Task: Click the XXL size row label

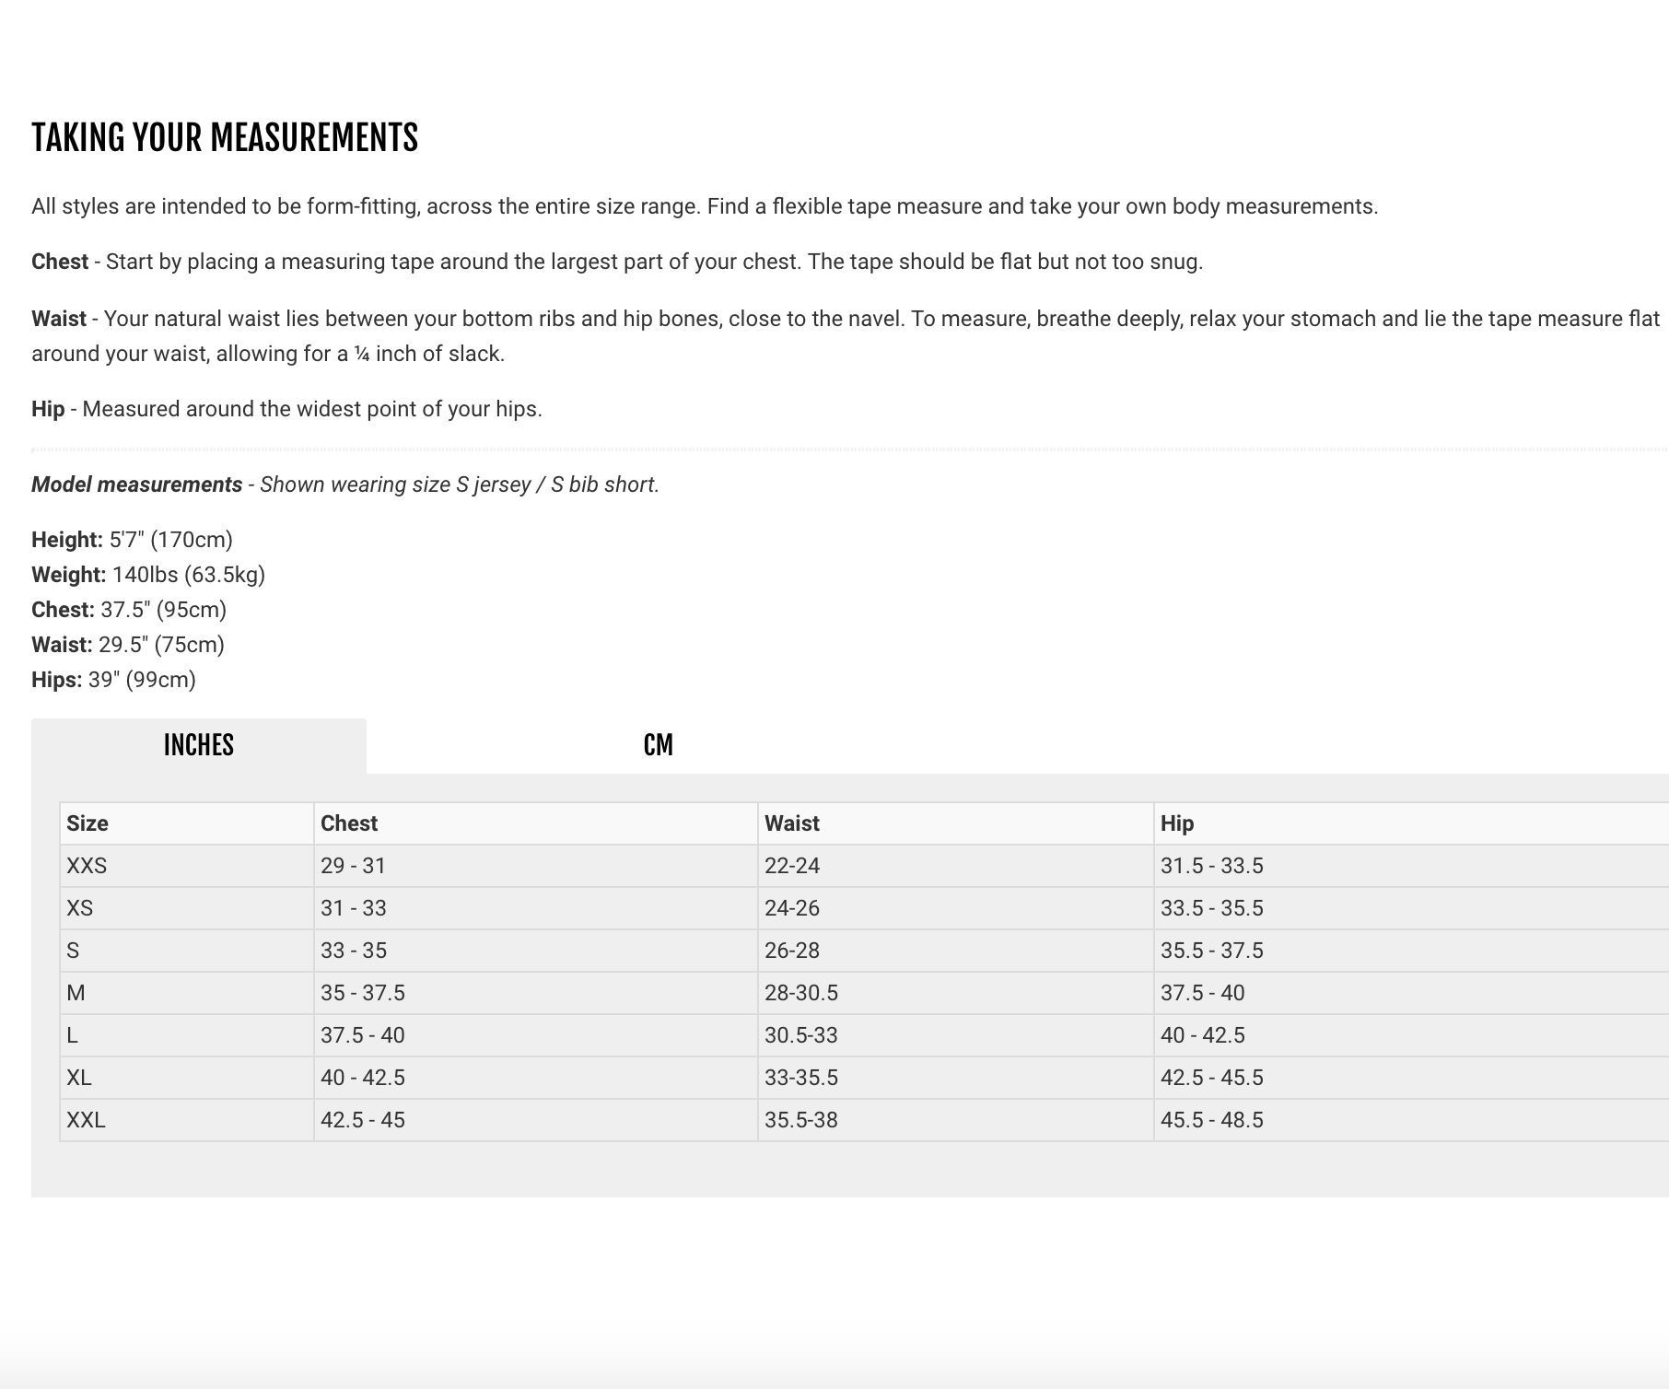Action: 86,1120
